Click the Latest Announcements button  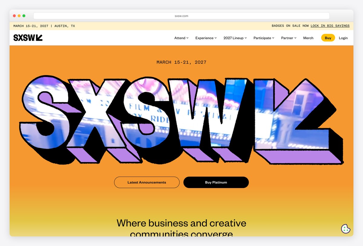point(147,182)
